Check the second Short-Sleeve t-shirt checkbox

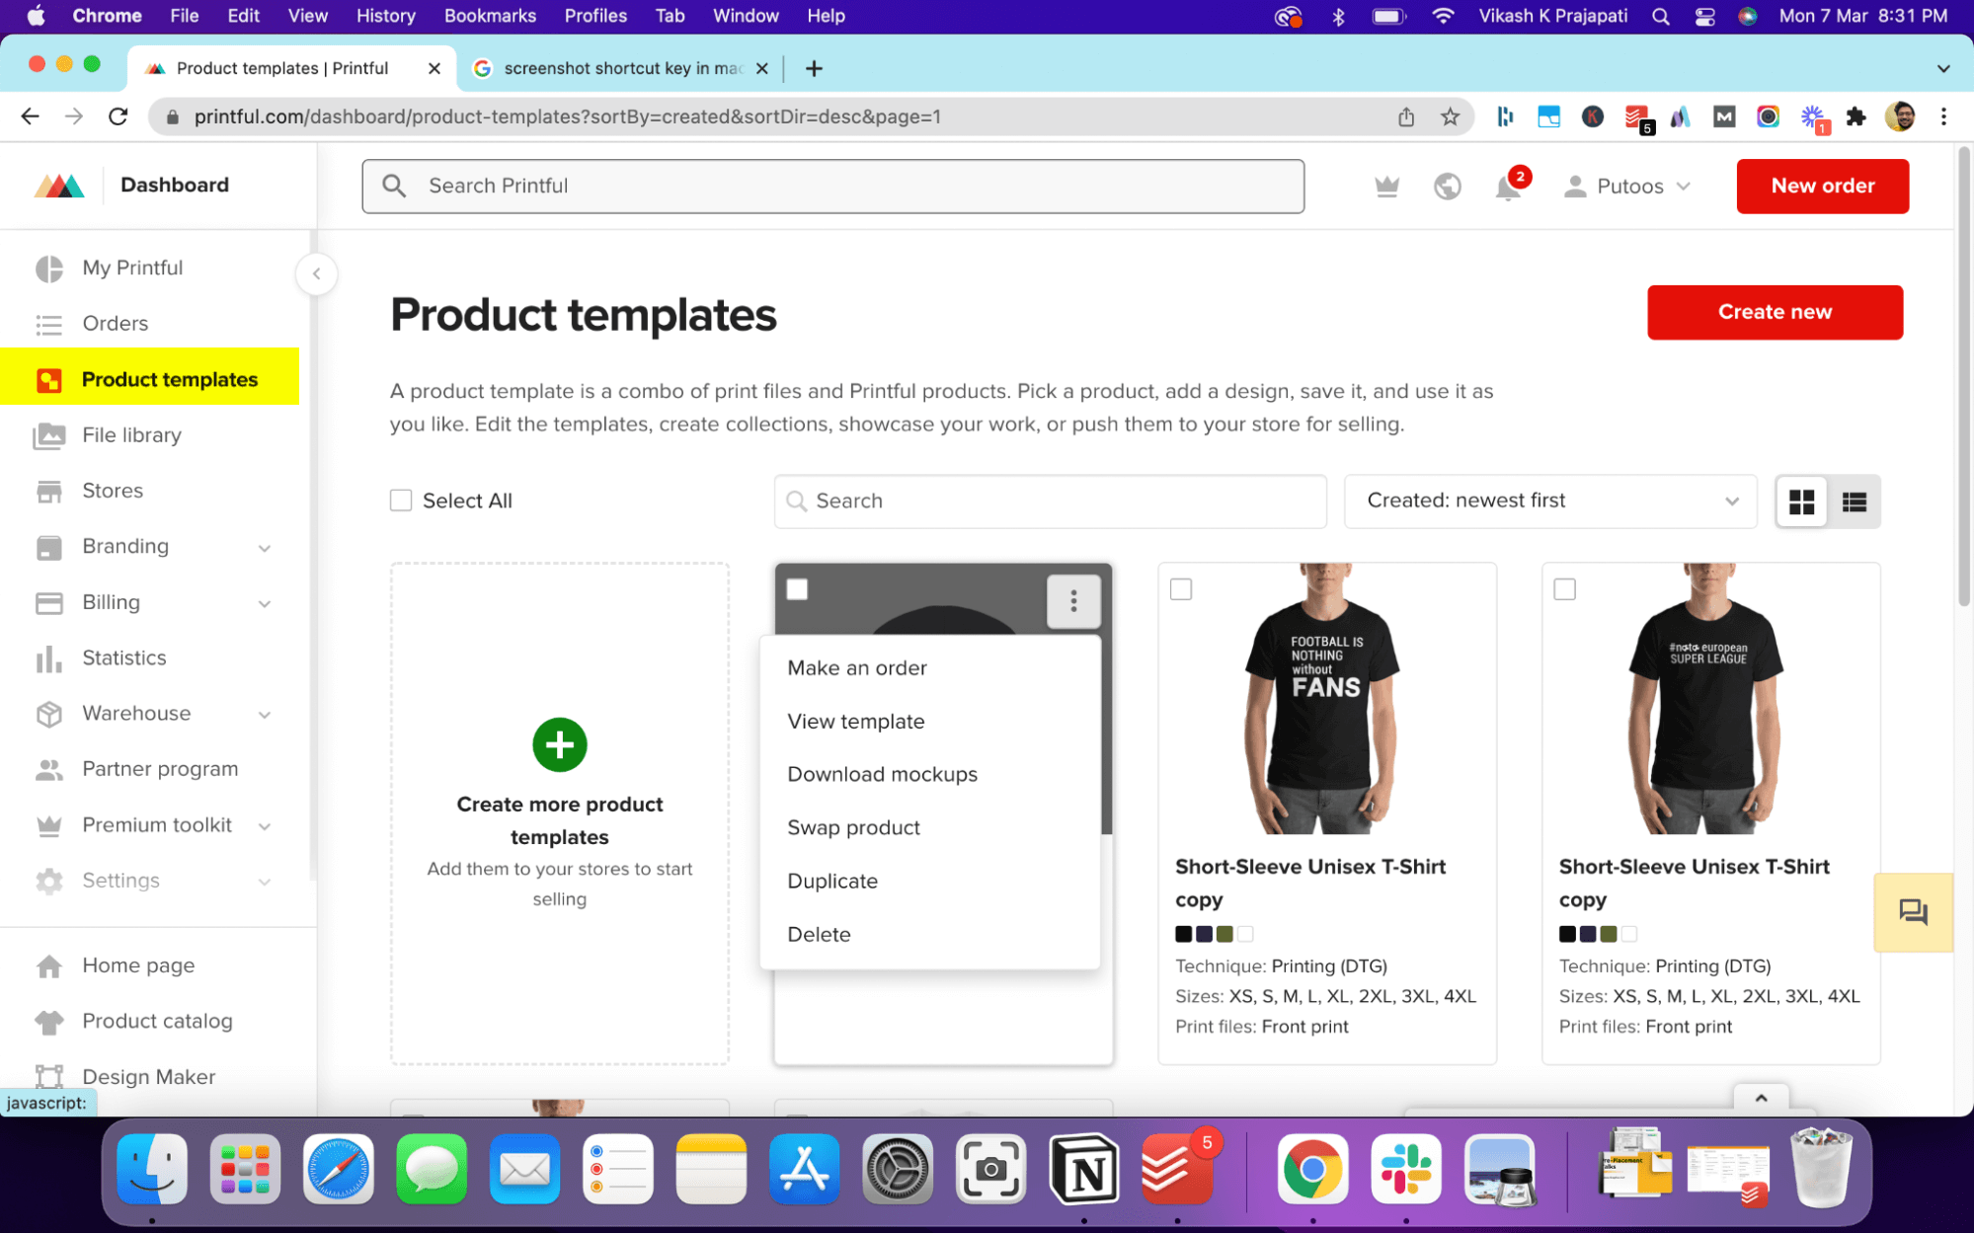click(1564, 587)
